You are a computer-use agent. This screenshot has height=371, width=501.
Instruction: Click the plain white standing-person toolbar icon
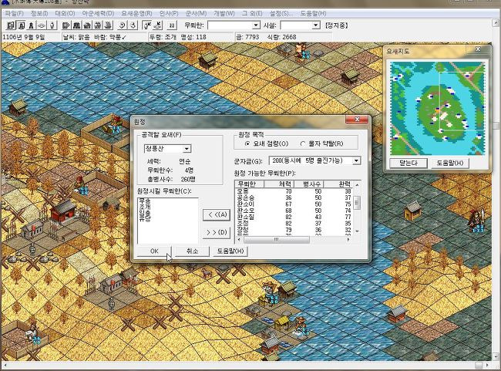(x=52, y=25)
